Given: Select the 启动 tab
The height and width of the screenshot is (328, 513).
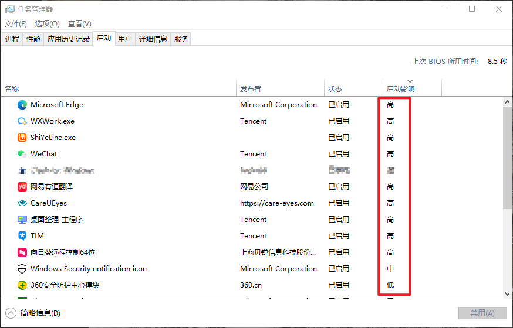Looking at the screenshot, I should click(x=104, y=38).
